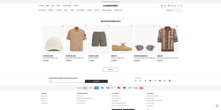The height and width of the screenshot is (110, 221).
Task: Click the American Express payment logo
Action: pyautogui.click(x=96, y=88)
